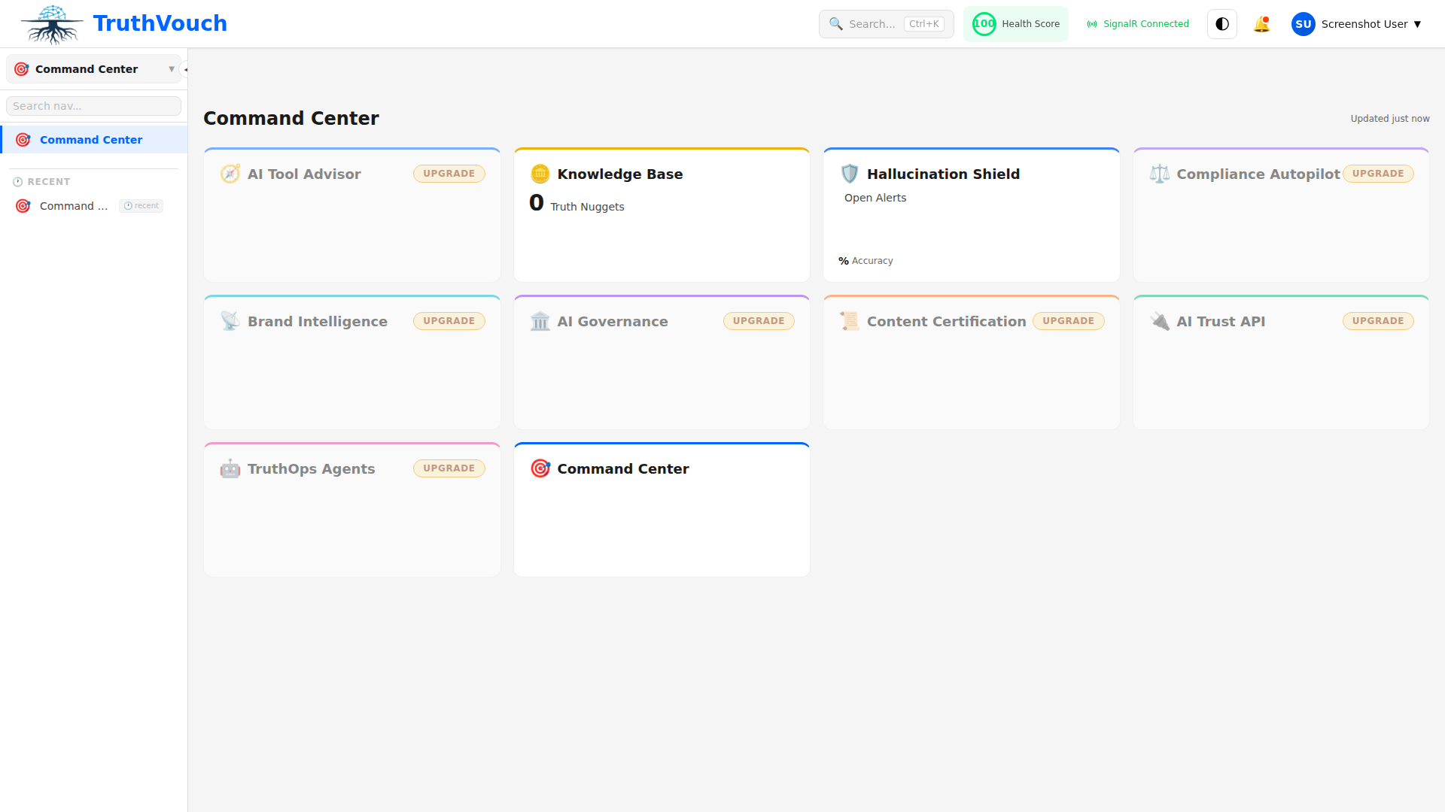The height and width of the screenshot is (812, 1445).
Task: Click the AI Governance building icon
Action: tap(540, 321)
